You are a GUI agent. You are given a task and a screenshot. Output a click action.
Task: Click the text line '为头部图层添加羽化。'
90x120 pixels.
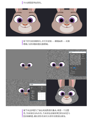click(x=32, y=3)
